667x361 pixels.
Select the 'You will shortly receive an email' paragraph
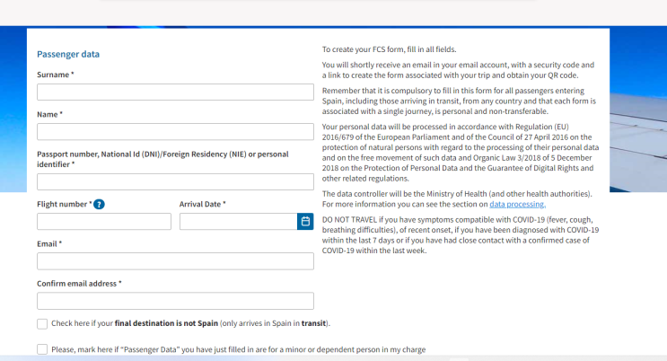tap(458, 70)
